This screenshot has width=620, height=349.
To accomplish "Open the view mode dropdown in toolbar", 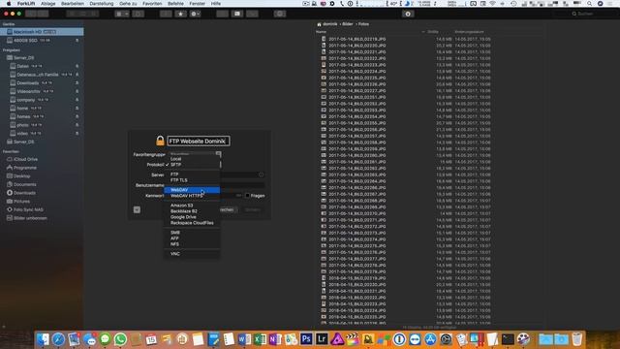I will tap(122, 14).
